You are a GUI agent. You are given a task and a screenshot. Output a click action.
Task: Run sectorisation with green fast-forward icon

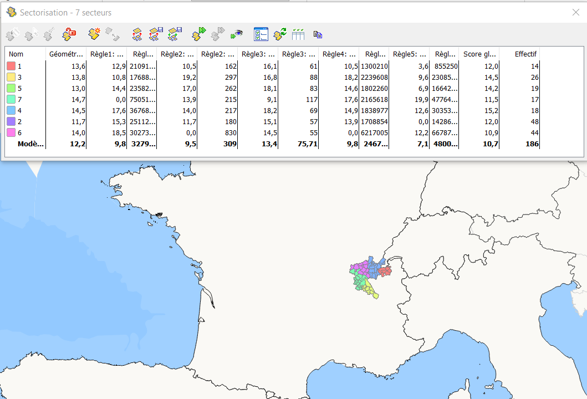(199, 34)
